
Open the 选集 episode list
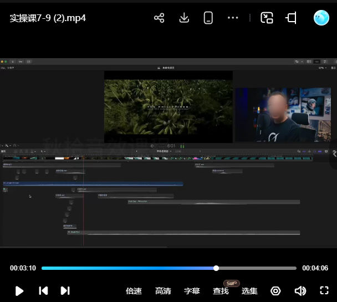click(x=249, y=291)
